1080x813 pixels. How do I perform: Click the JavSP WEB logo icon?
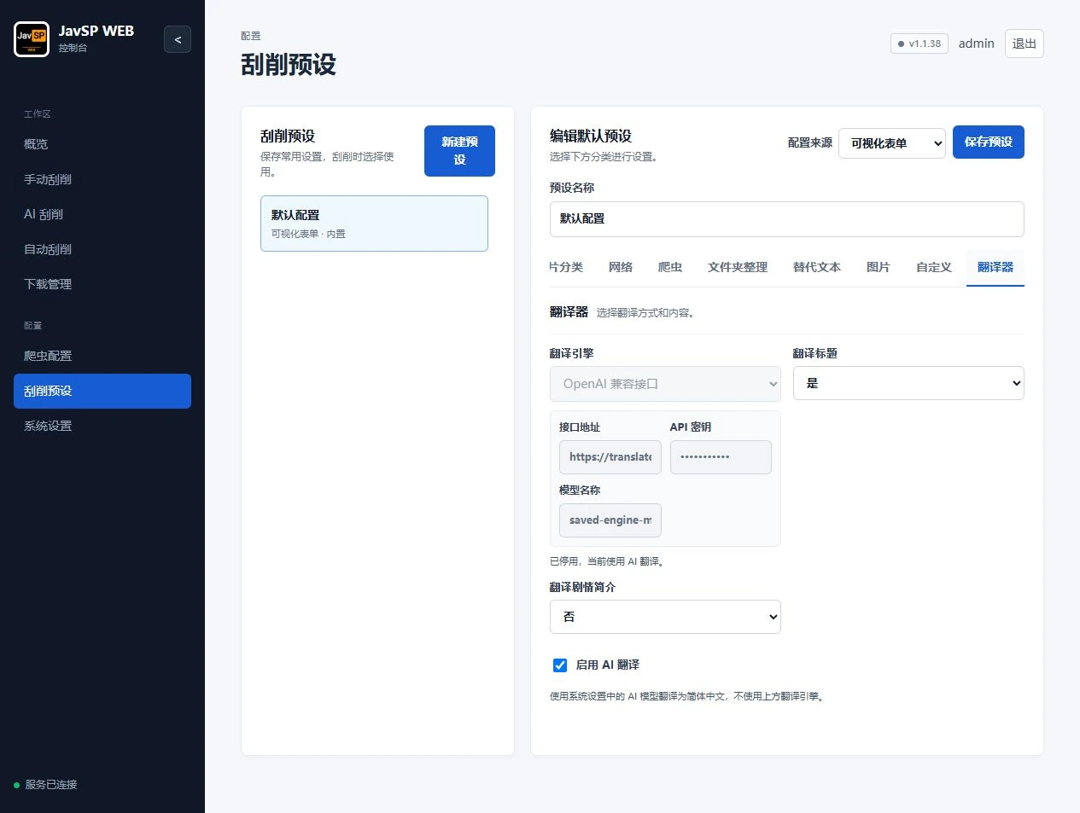pyautogui.click(x=32, y=39)
